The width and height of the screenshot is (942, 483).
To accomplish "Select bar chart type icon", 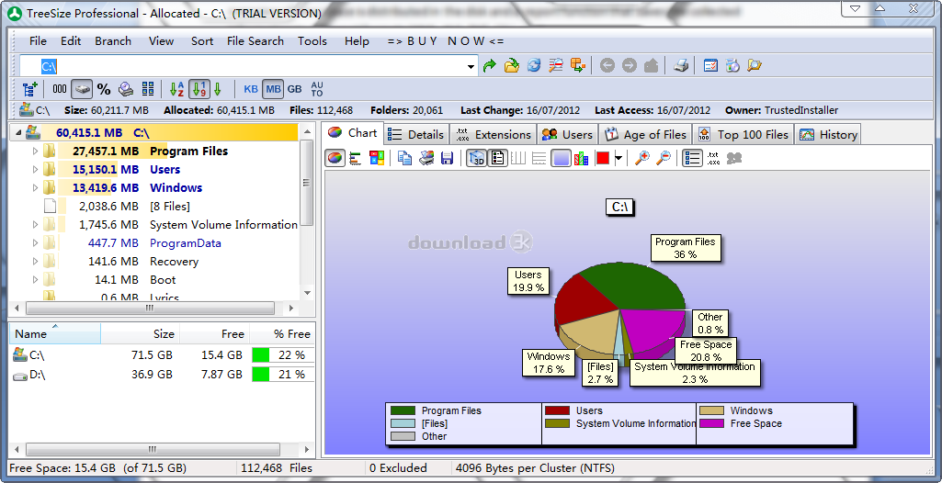I will tap(355, 159).
